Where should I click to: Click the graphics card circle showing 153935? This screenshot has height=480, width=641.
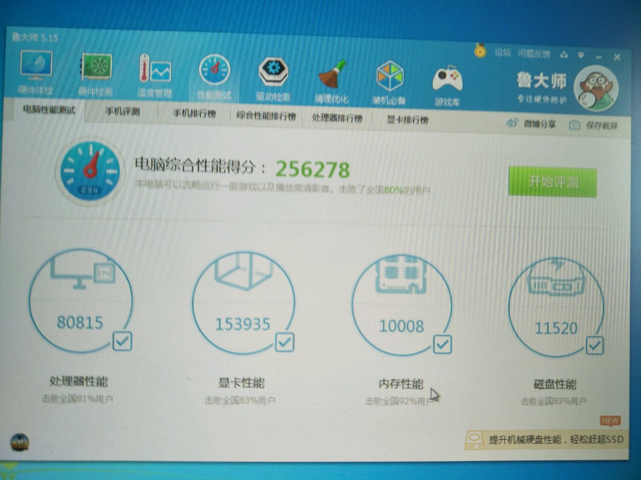point(243,303)
